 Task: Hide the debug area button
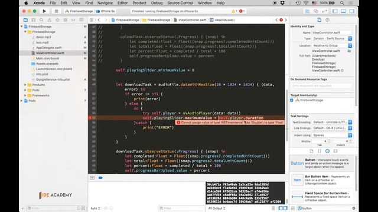[x=92, y=178]
